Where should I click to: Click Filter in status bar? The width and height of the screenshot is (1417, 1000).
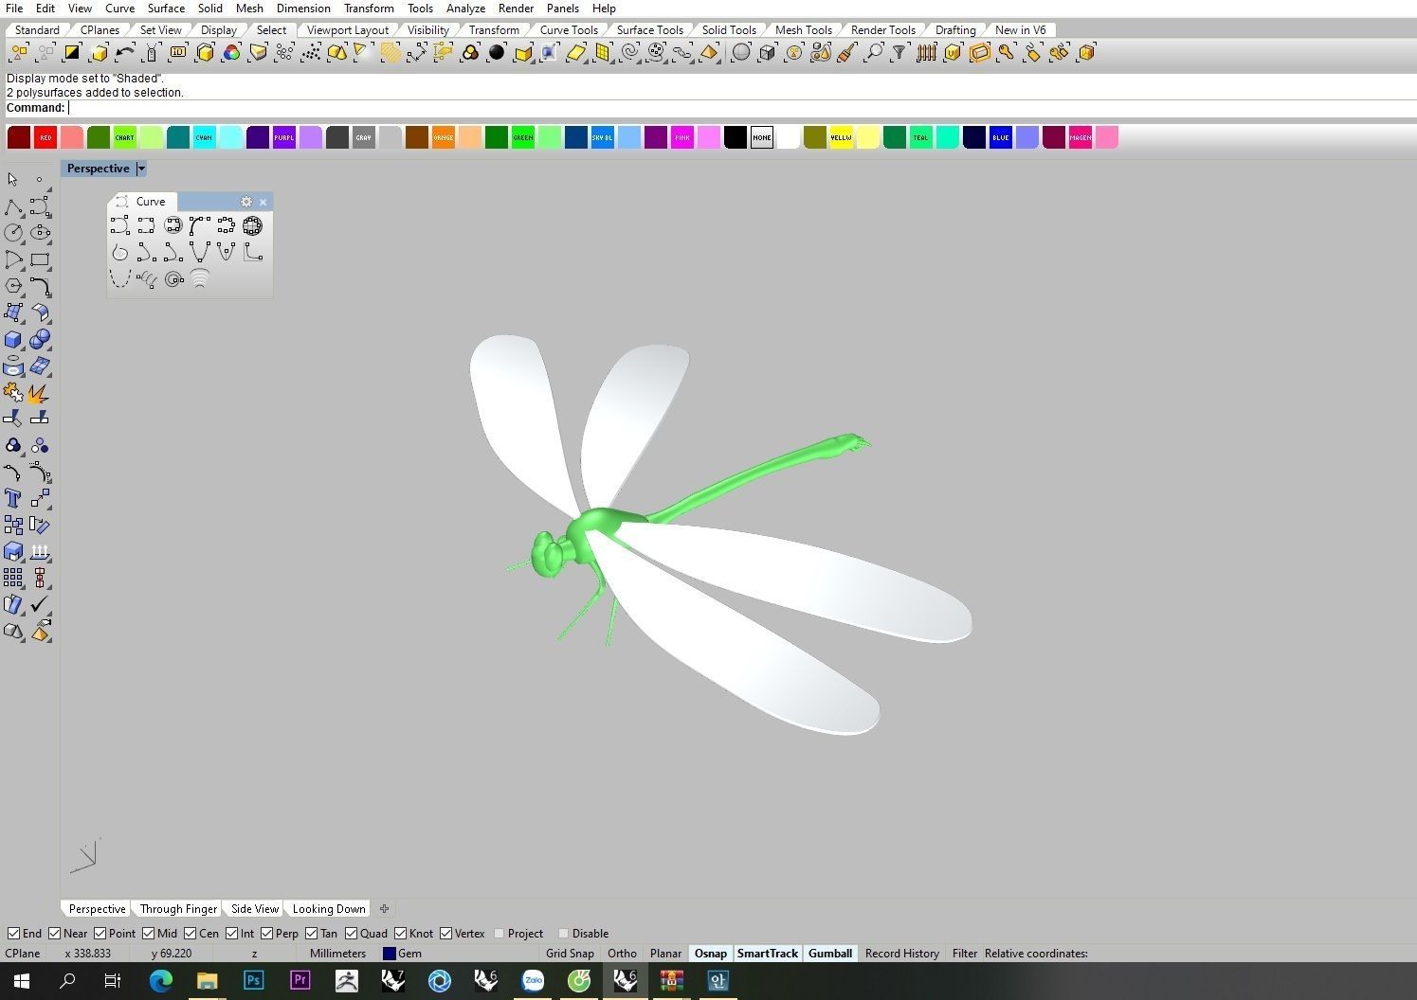964,954
